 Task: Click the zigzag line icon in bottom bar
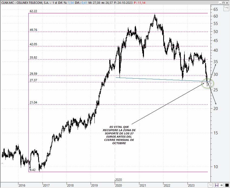[x=210, y=185]
